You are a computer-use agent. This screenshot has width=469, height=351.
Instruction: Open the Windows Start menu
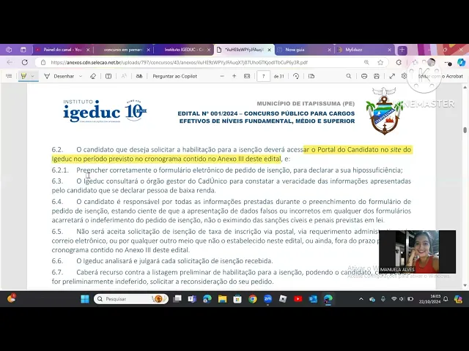point(85,299)
